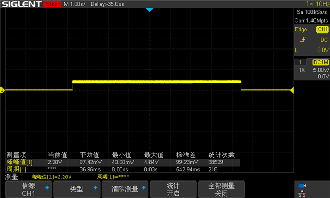Select the 峰峰值[1] measurement row
The height and width of the screenshot is (198, 330).
123,162
